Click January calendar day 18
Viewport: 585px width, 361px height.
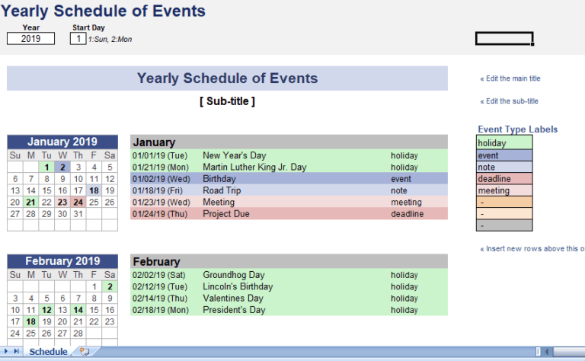[94, 190]
